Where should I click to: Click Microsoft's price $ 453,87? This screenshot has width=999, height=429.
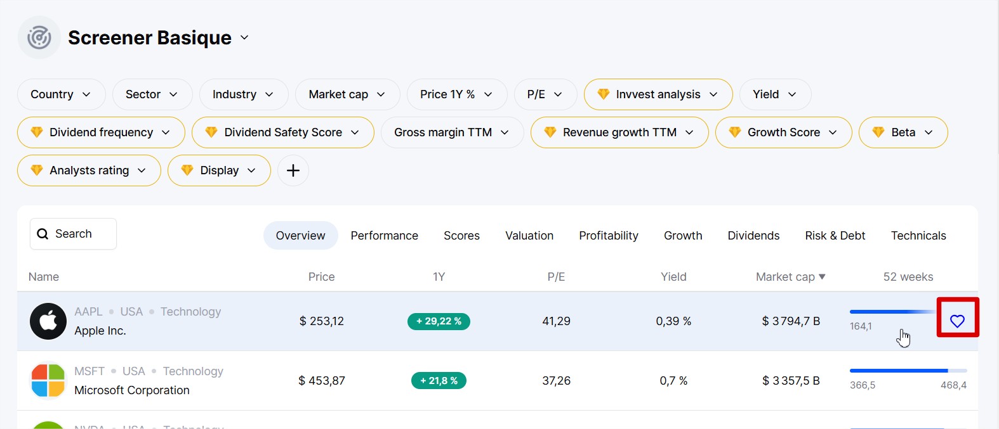tap(322, 381)
